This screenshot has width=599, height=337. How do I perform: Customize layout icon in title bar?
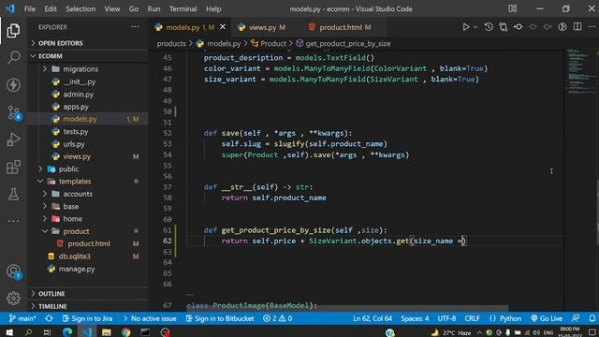point(513,8)
